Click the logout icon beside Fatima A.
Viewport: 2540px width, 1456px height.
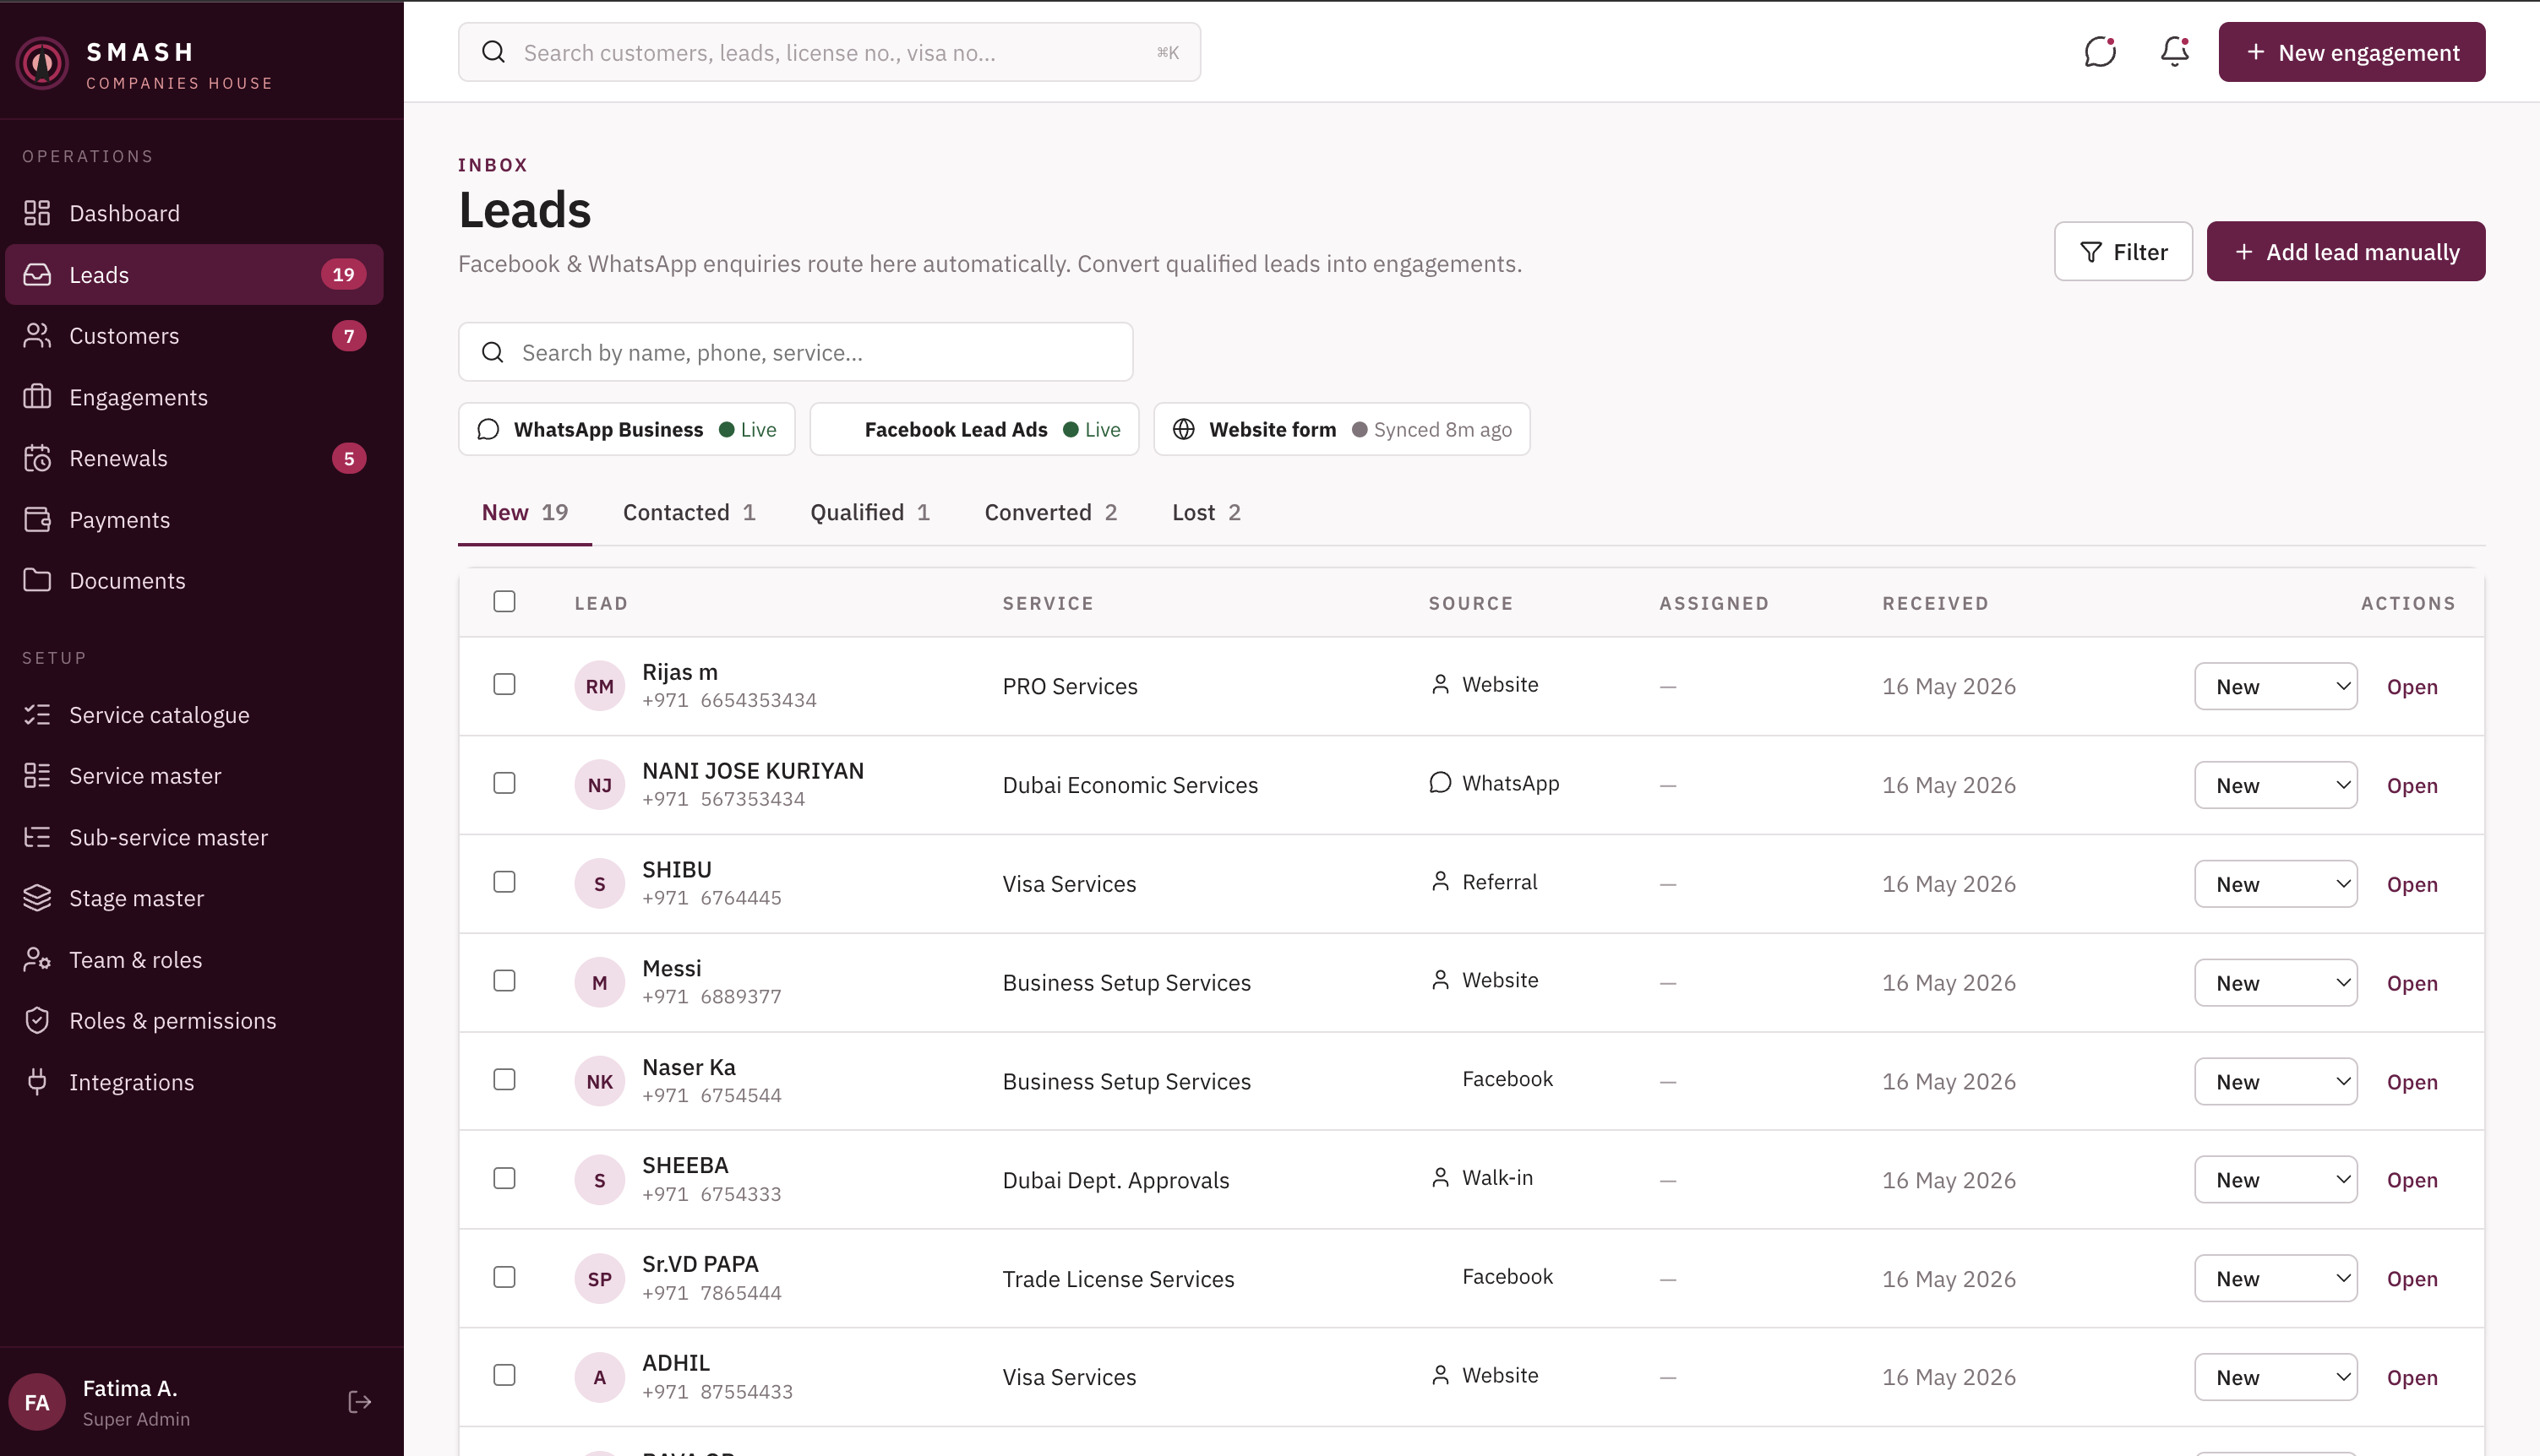click(x=360, y=1402)
